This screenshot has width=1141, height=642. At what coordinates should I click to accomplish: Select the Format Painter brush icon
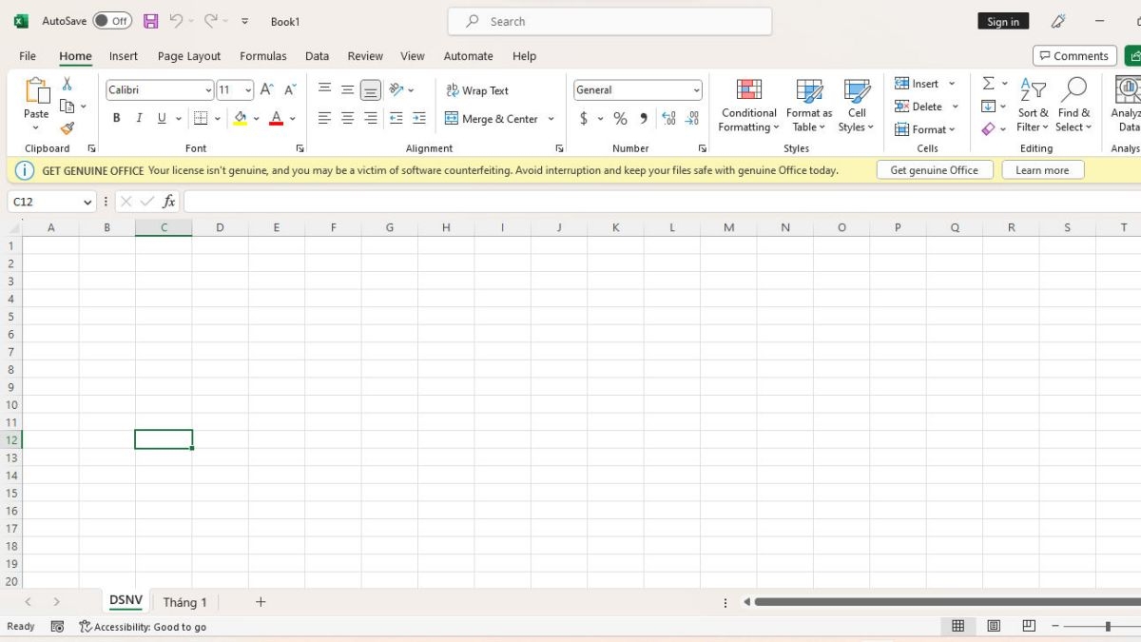tap(67, 128)
